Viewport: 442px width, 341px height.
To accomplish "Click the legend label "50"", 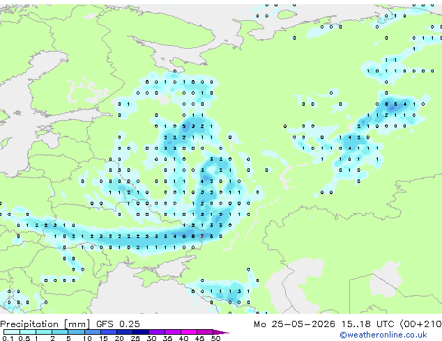I will tap(215, 338).
